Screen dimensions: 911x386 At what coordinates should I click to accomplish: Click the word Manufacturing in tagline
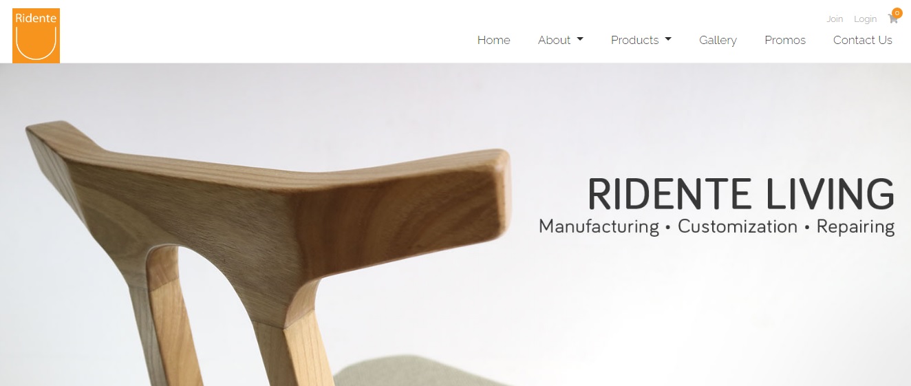click(x=599, y=226)
